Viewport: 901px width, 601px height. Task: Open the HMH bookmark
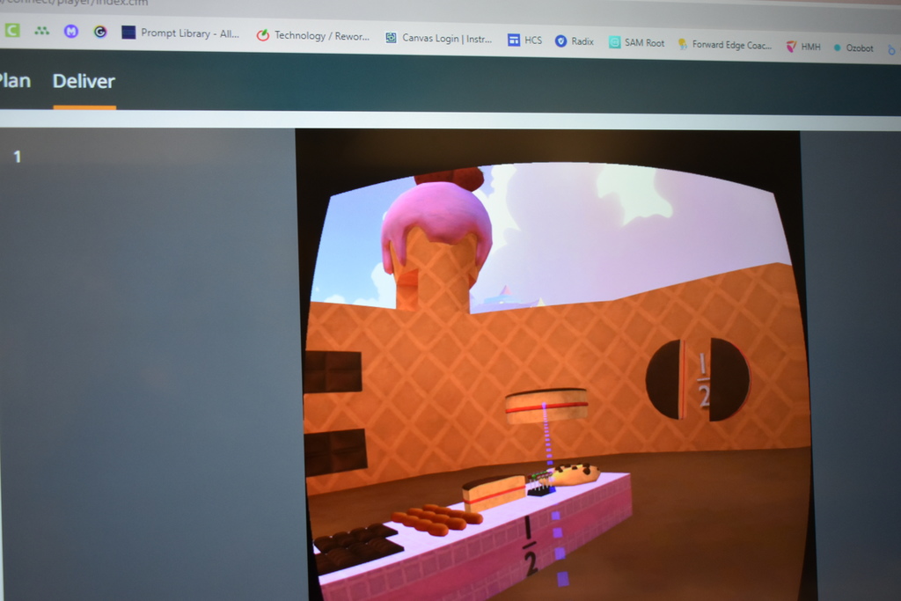click(802, 47)
